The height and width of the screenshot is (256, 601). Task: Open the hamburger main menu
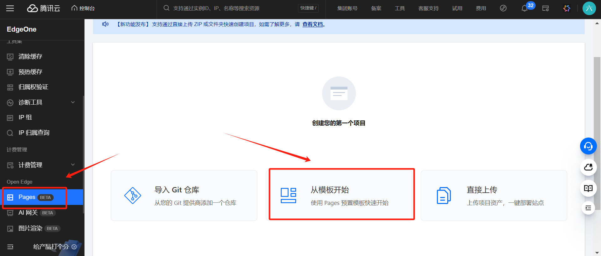(x=10, y=8)
